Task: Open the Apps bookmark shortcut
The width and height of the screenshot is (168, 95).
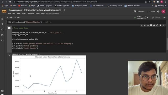Action: tap(5, 6)
